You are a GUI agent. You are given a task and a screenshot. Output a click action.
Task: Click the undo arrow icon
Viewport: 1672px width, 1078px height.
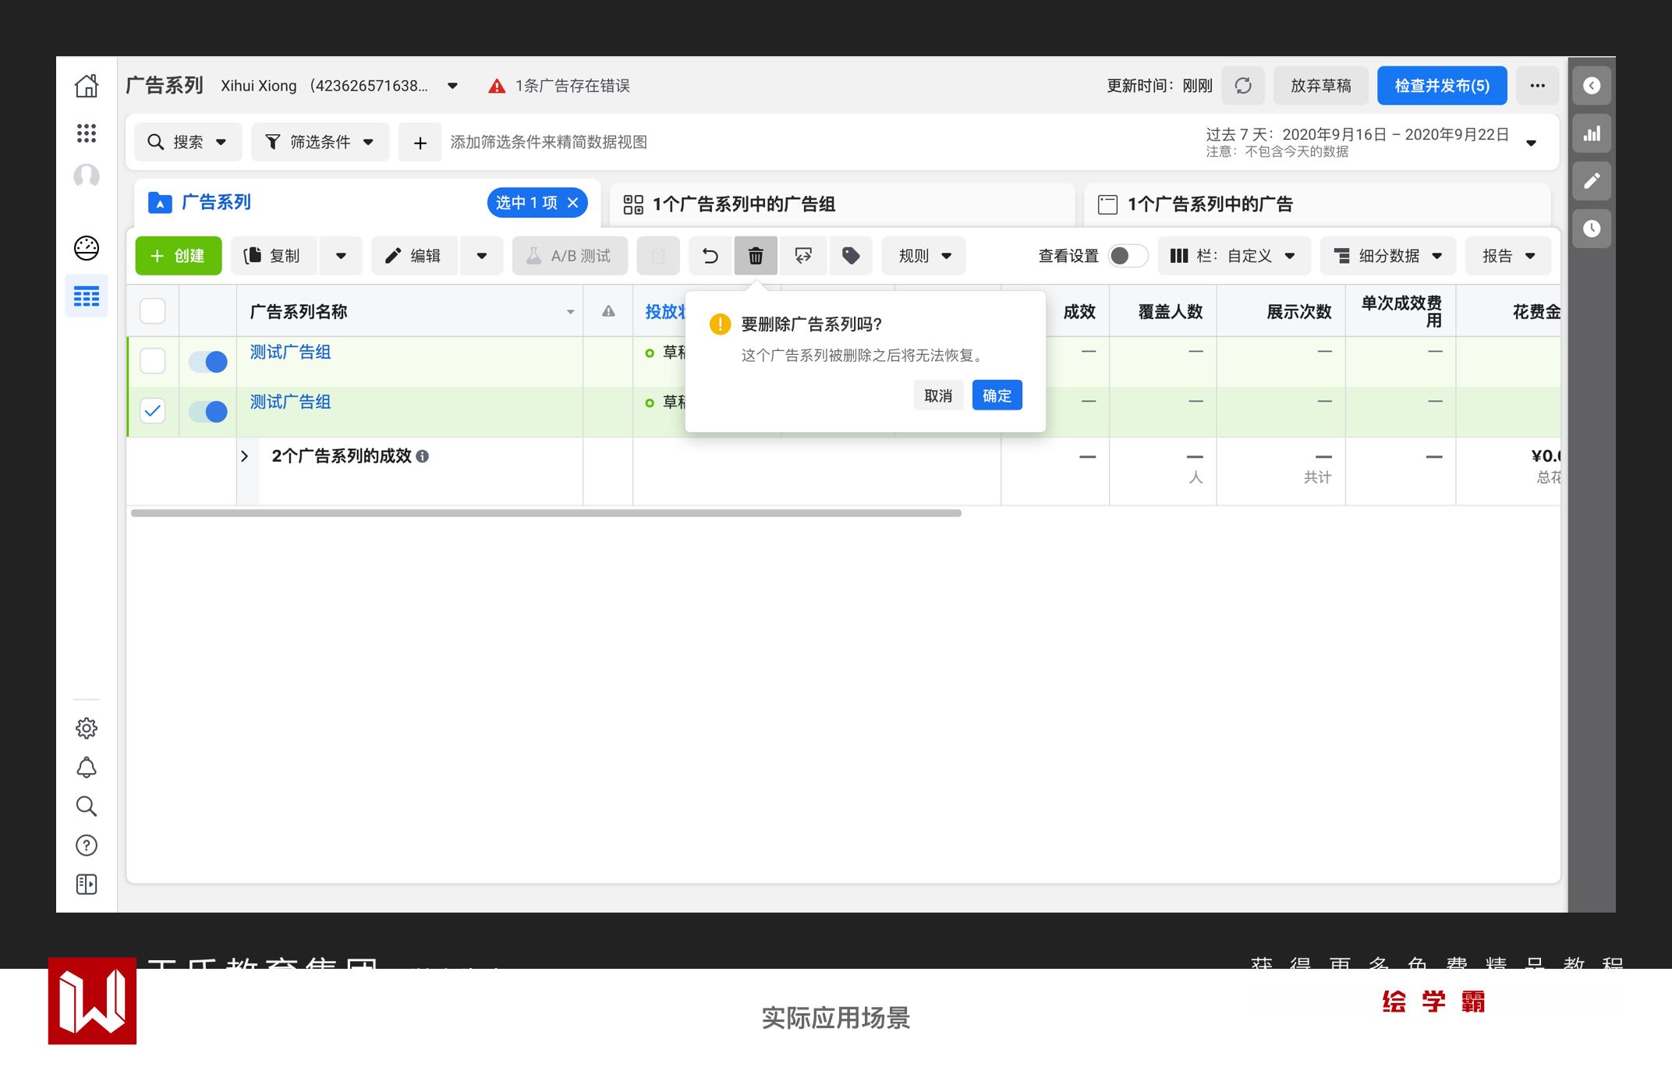710,256
